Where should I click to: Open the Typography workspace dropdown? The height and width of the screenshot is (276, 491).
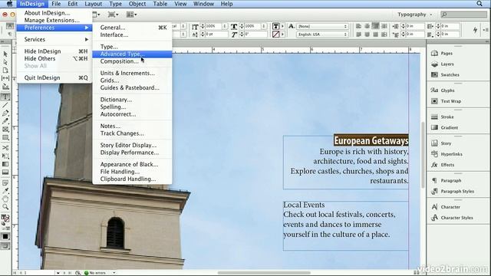(414, 15)
